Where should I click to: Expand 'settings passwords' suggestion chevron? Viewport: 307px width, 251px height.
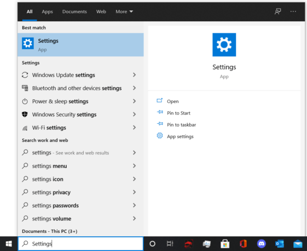click(x=134, y=205)
